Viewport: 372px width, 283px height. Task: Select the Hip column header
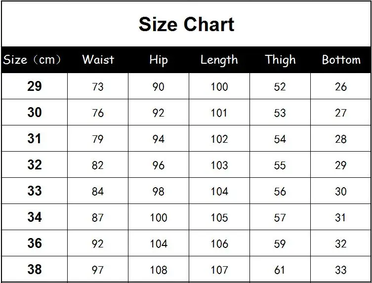click(x=159, y=60)
